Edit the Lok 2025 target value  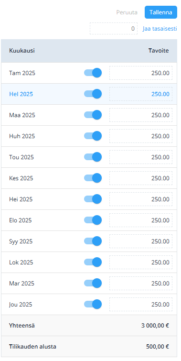141,262
